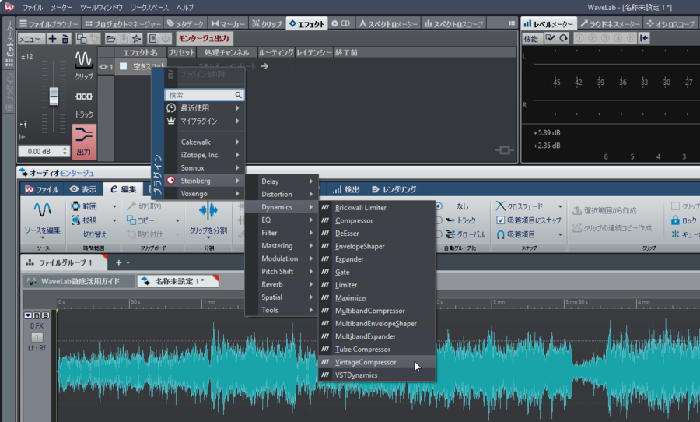Expand the Voxengo plugin submenu
700x422 pixels.
205,194
